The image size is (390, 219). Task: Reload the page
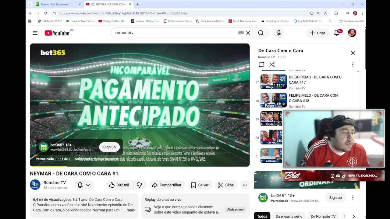[45, 13]
